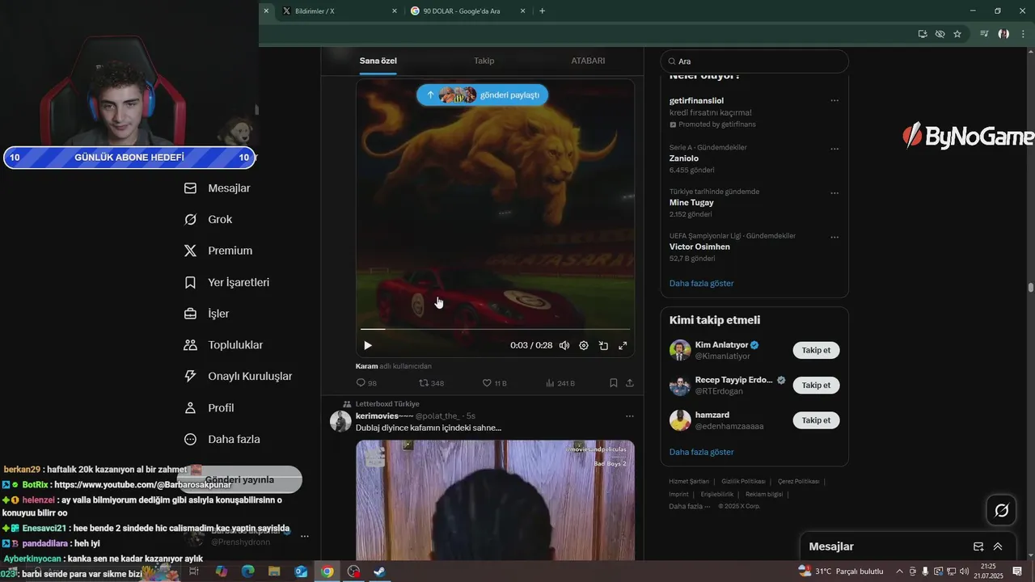This screenshot has height=582, width=1035.
Task: Open video settings gear
Action: [x=584, y=345]
